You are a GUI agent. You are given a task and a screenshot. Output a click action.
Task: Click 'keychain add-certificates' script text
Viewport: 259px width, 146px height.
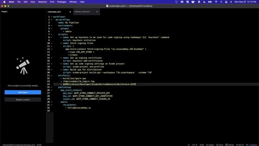(88, 61)
